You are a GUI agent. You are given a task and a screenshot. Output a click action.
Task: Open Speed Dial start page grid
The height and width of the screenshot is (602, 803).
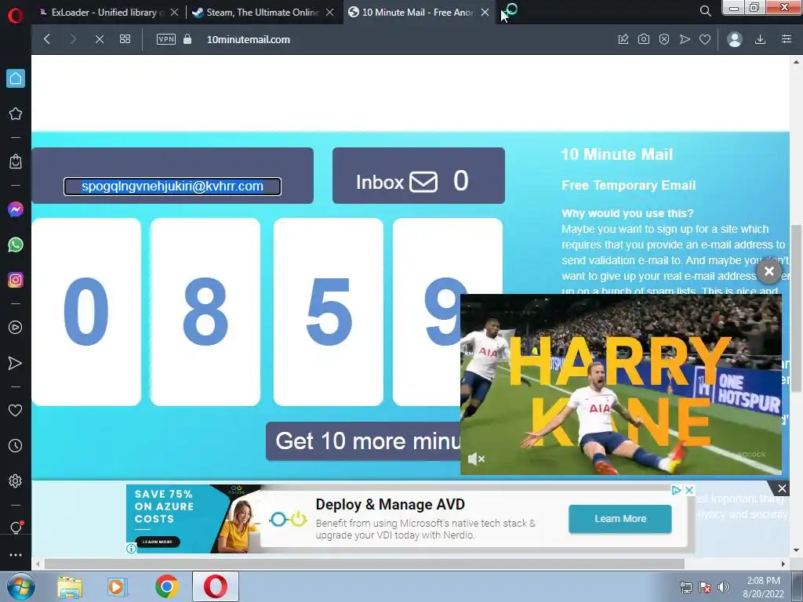[x=125, y=39]
